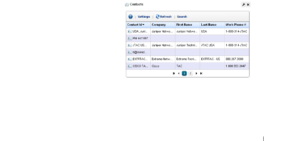
Task: Click the wrench icon in Contacts header
Action: point(243,4)
